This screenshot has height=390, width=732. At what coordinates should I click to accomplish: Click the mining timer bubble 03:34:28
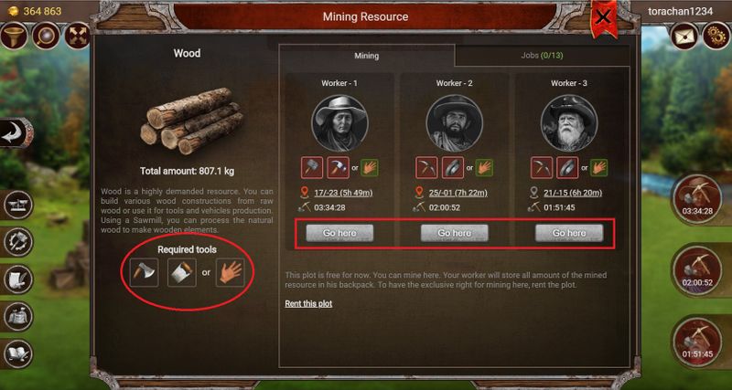tap(697, 200)
